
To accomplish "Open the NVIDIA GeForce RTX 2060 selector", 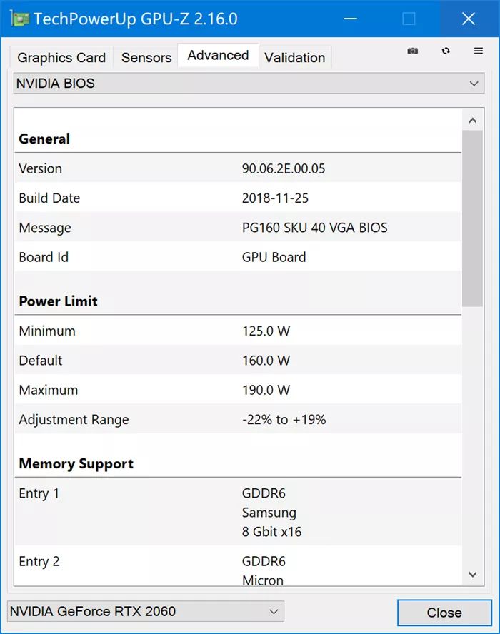I will 145,611.
